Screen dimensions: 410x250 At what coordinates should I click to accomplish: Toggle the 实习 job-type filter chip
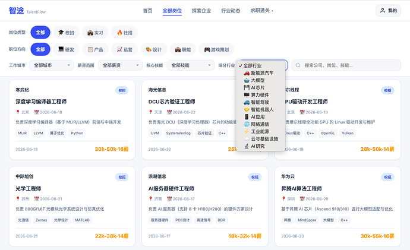pos(95,33)
